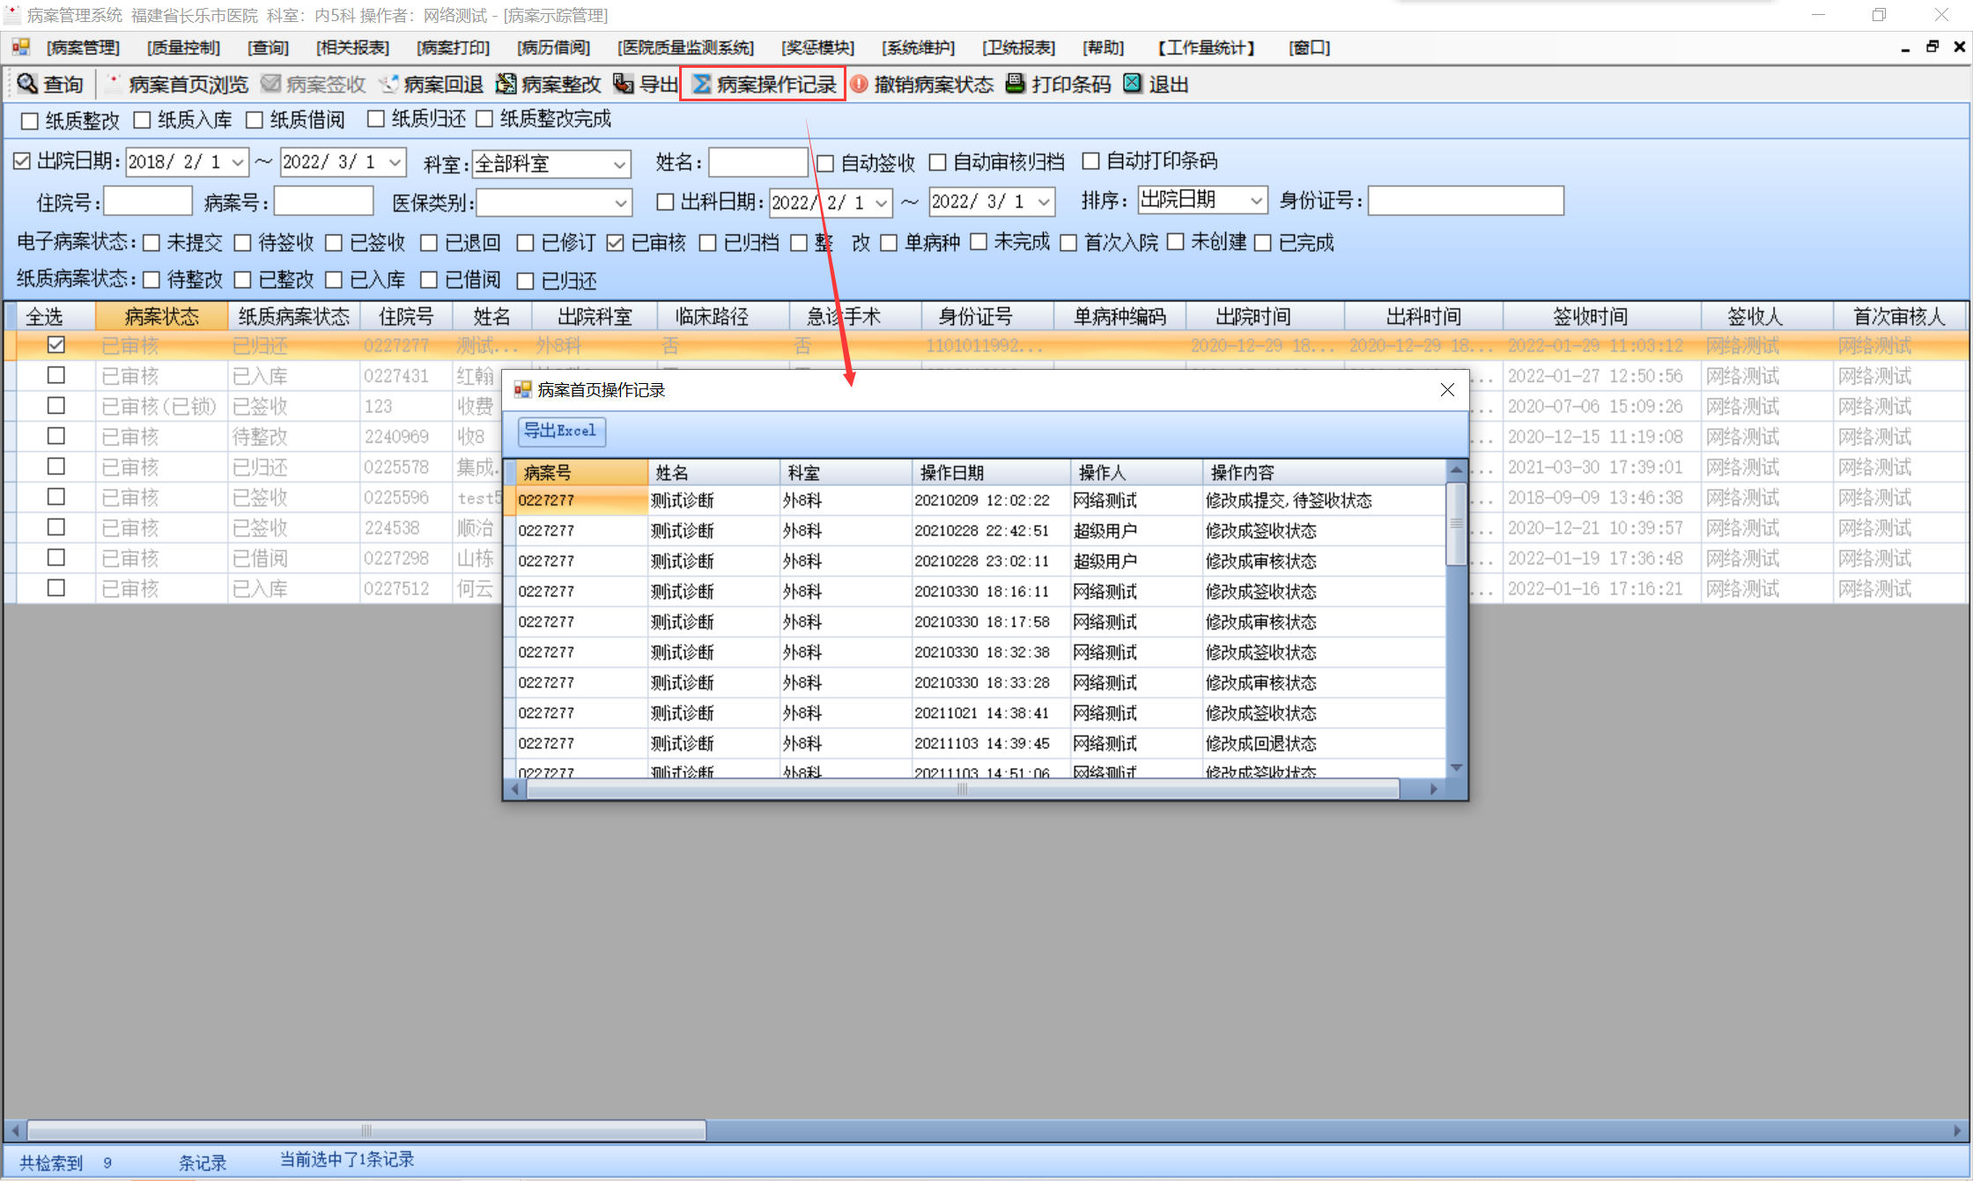Expand the 医保类别 combo box

(621, 203)
